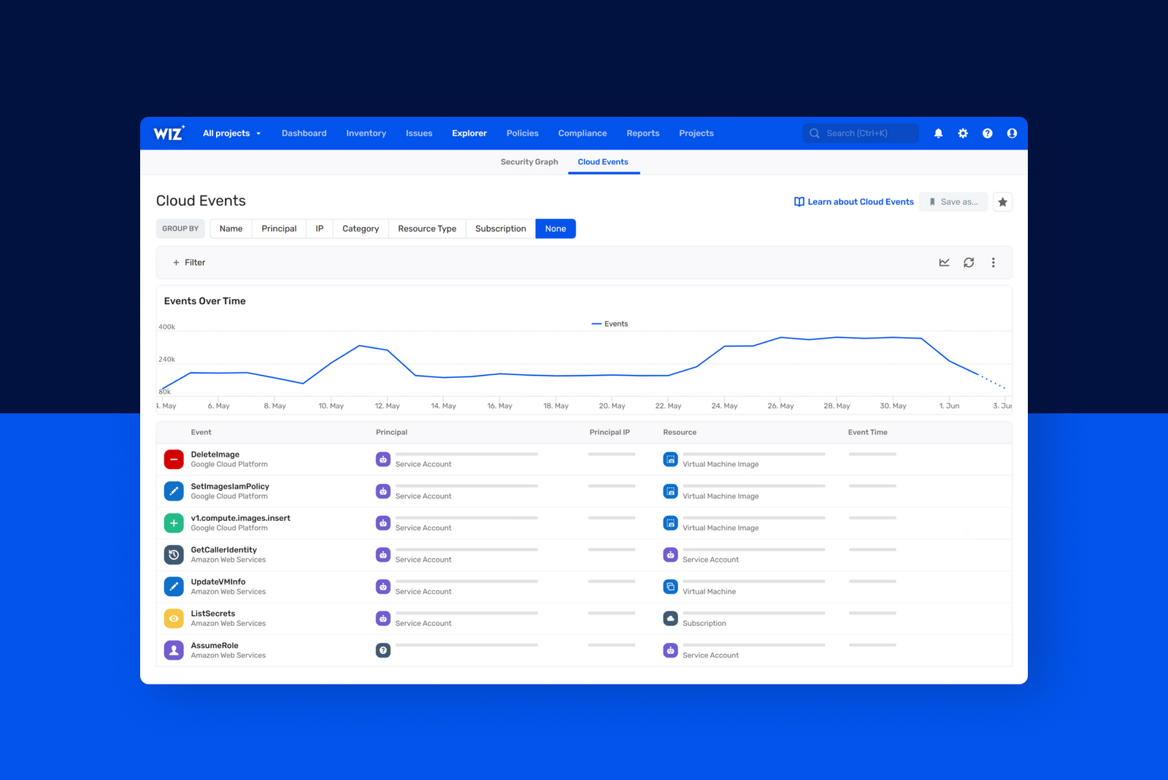
Task: Refresh events using the refresh icon
Action: [x=969, y=262]
